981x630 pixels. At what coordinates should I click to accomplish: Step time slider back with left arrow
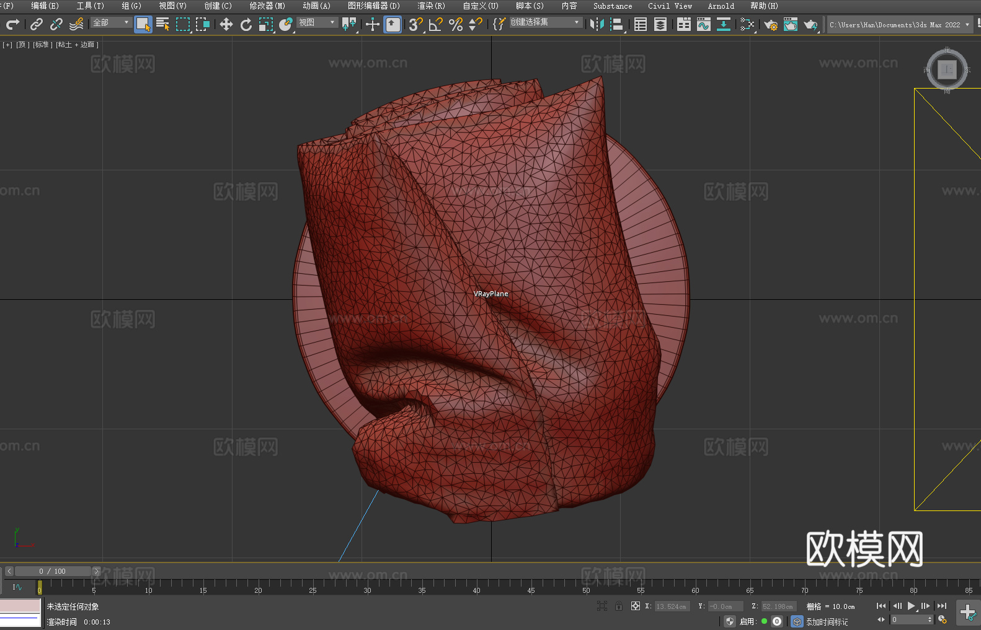tap(9, 571)
